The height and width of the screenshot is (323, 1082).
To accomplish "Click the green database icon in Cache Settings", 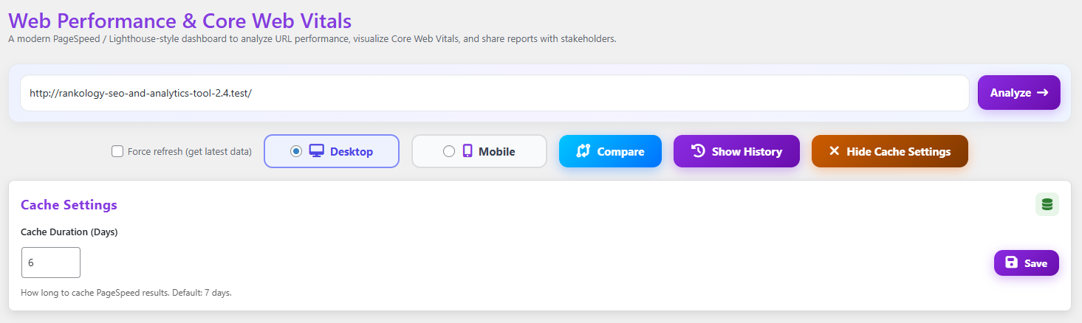I will coord(1047,204).
